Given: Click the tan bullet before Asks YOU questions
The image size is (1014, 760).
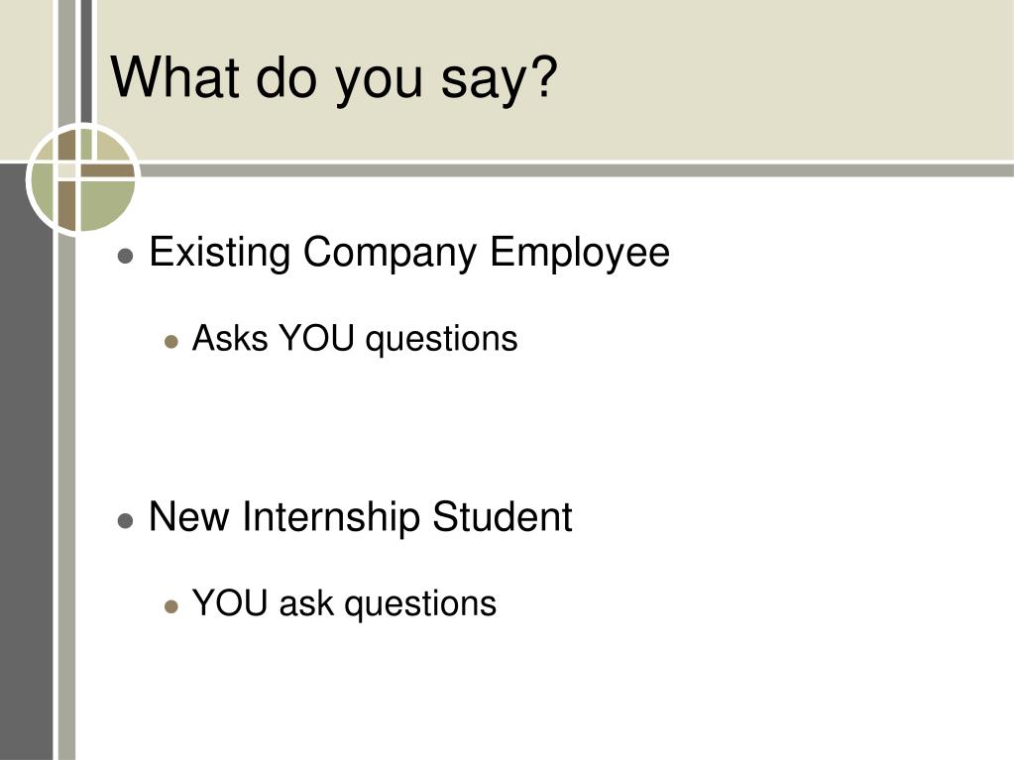Looking at the screenshot, I should click(x=171, y=341).
